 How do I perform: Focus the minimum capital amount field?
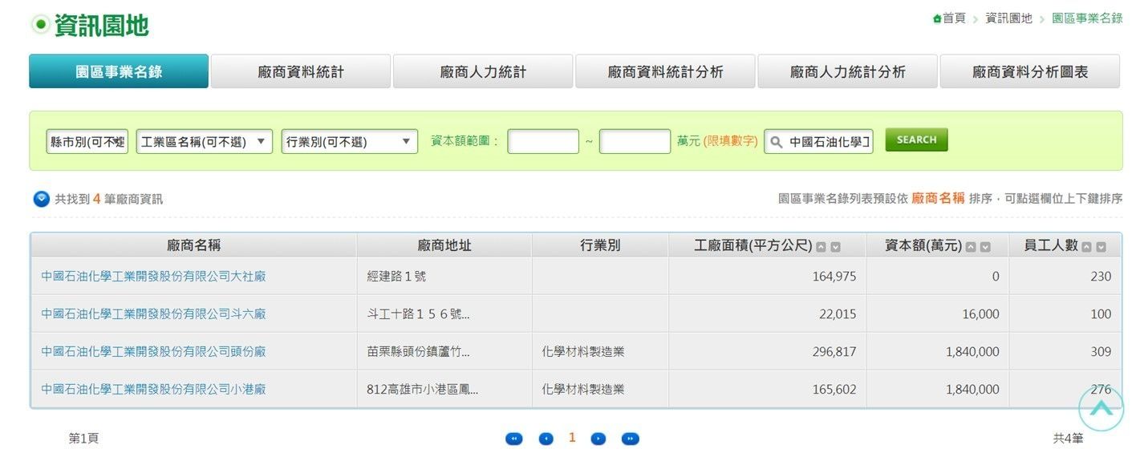point(543,141)
